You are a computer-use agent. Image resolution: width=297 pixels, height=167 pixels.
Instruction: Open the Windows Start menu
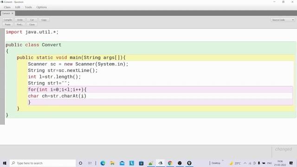pyautogui.click(x=5, y=163)
